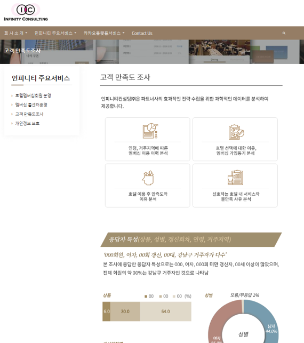Image resolution: width=304 pixels, height=343 pixels.
Task: Click the head with arrows icon
Action: (148, 178)
